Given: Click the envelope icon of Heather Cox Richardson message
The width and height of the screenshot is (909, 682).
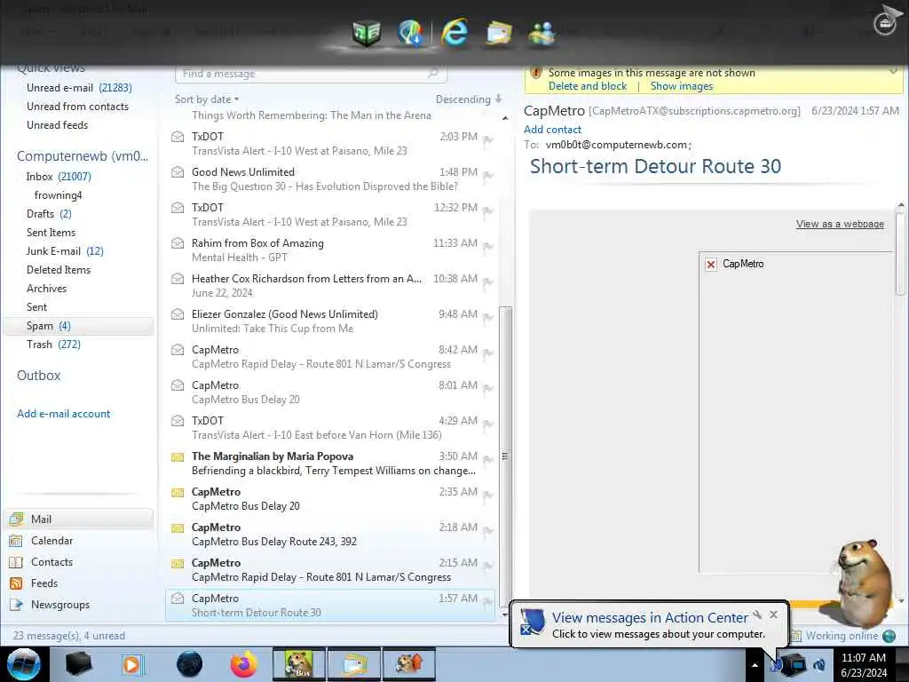Looking at the screenshot, I should [x=178, y=279].
